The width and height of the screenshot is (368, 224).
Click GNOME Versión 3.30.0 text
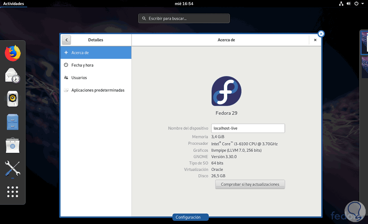224,156
